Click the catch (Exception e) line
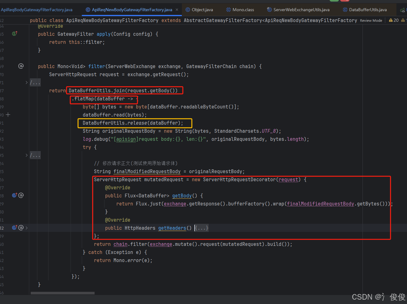407x304 pixels. (115, 252)
